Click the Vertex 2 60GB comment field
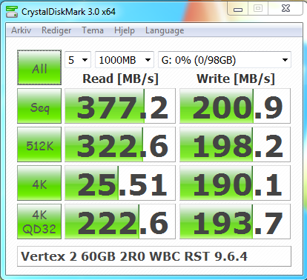This screenshot has width=307, height=280. pos(154,256)
